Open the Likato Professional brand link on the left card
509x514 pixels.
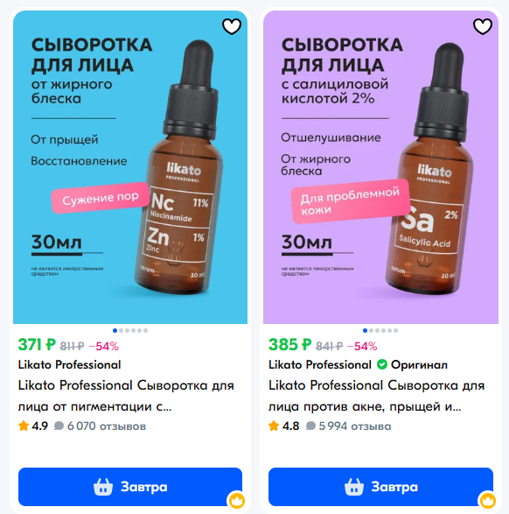[x=69, y=364]
